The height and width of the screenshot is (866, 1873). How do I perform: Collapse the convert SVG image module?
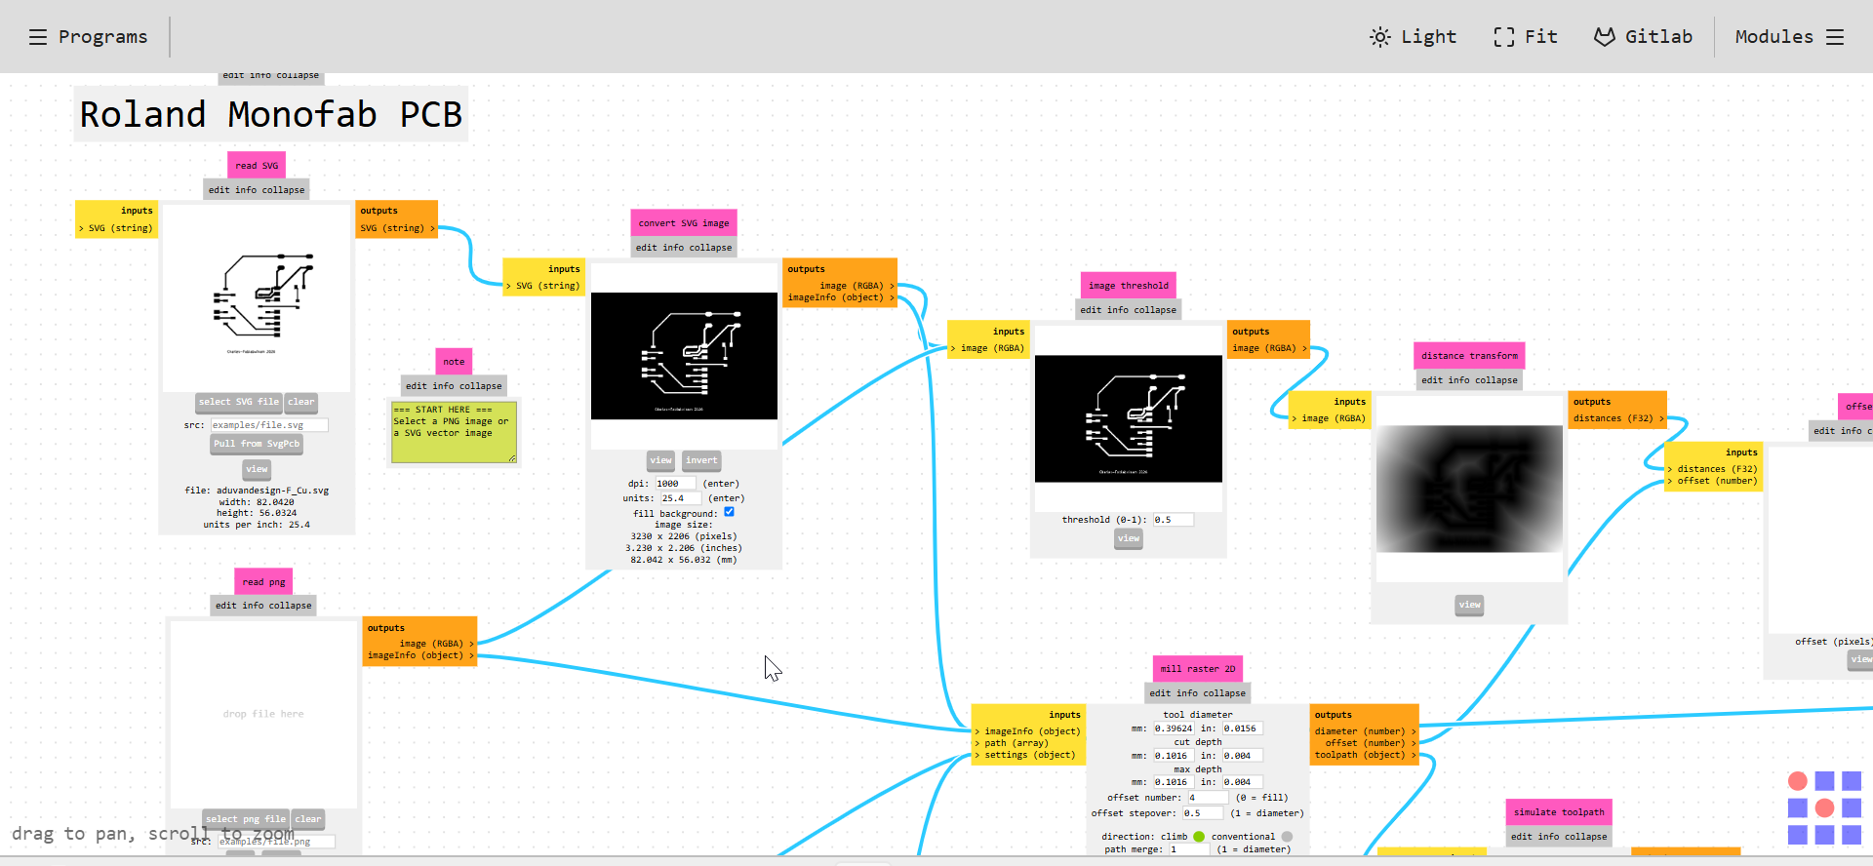tap(710, 248)
